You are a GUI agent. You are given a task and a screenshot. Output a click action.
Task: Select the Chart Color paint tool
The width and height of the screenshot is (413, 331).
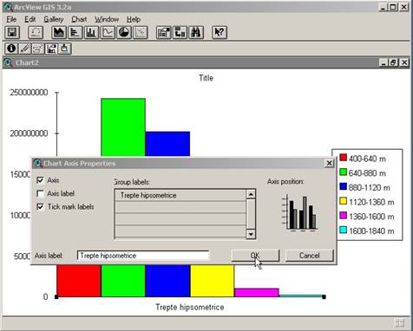64,49
